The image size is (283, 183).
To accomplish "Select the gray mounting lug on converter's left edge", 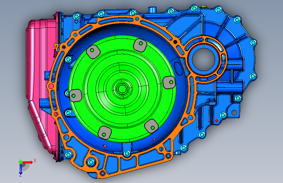I will point(75,95).
